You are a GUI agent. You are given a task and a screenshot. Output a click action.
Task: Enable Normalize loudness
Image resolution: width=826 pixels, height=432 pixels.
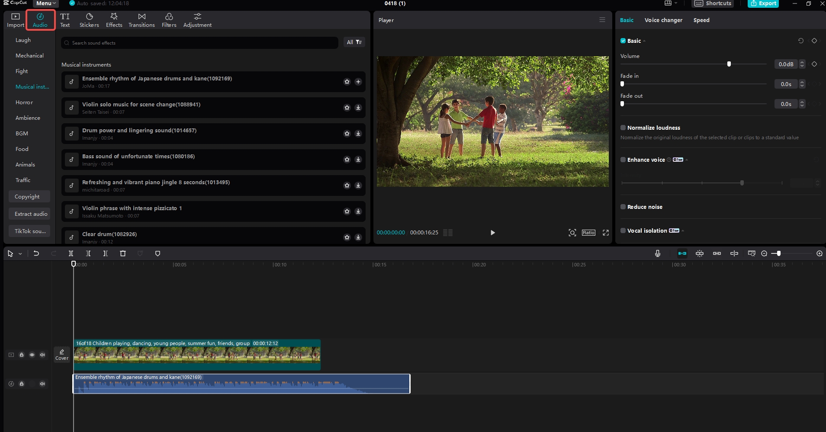click(x=623, y=128)
